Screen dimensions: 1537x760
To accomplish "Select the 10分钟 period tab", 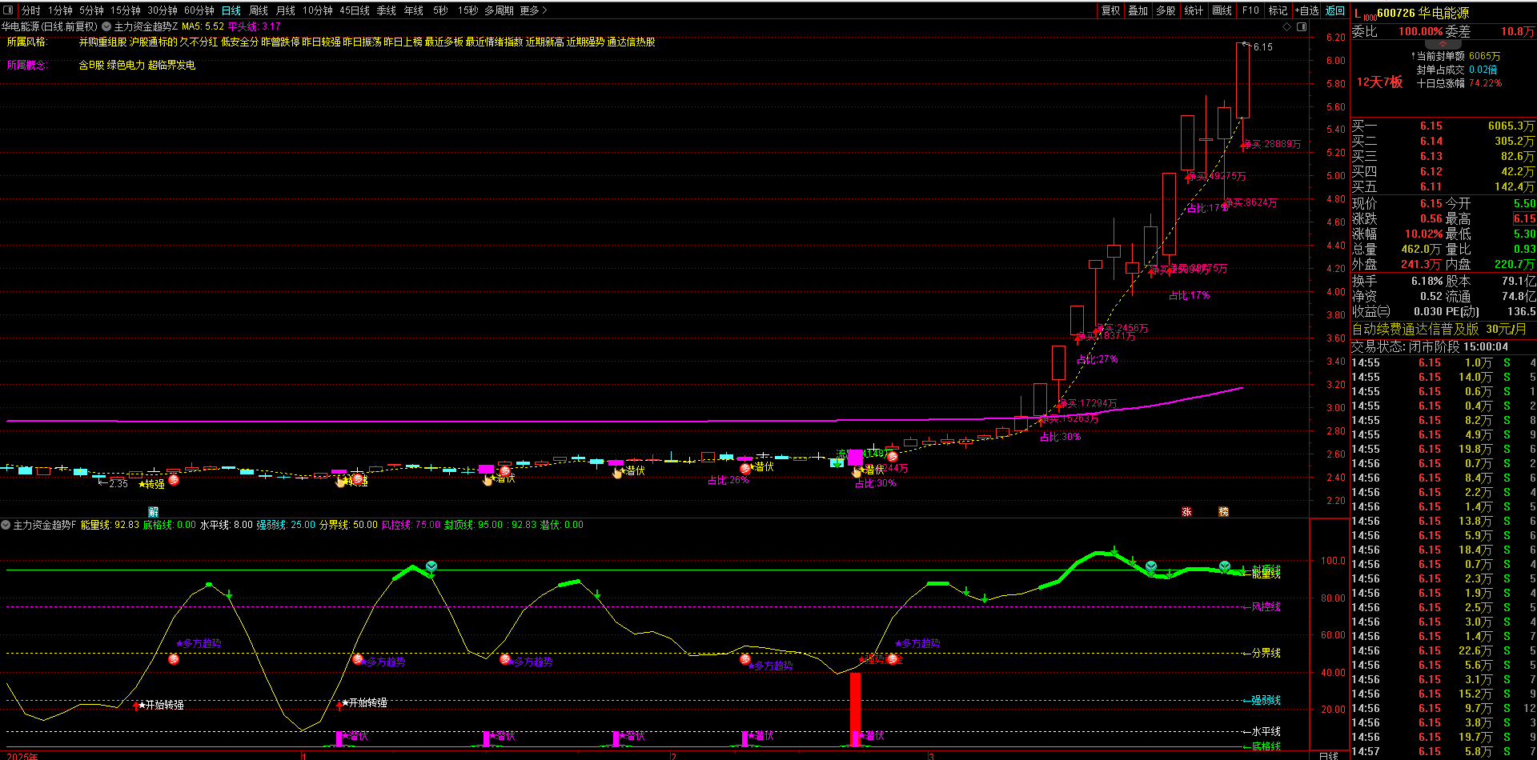I will [x=317, y=10].
